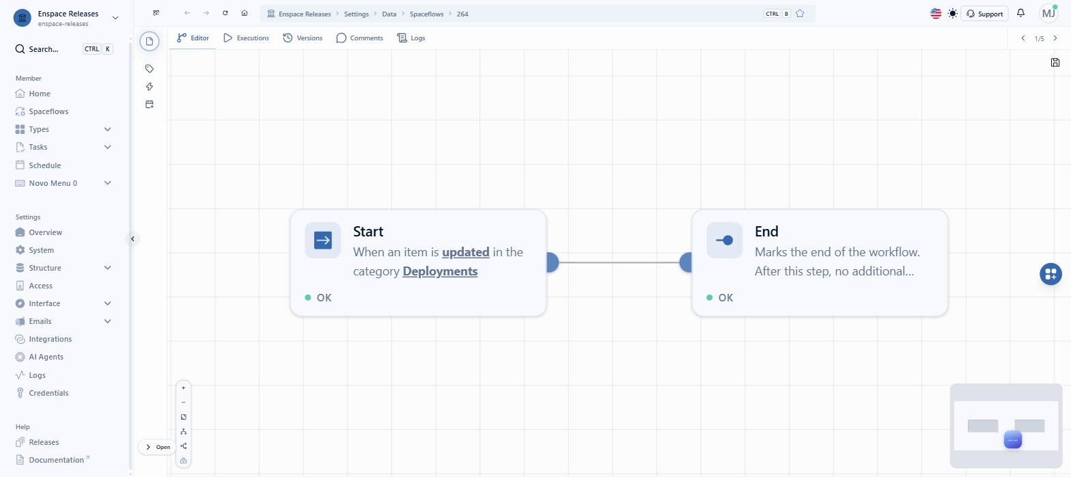Zoom out on the canvas

tap(183, 403)
